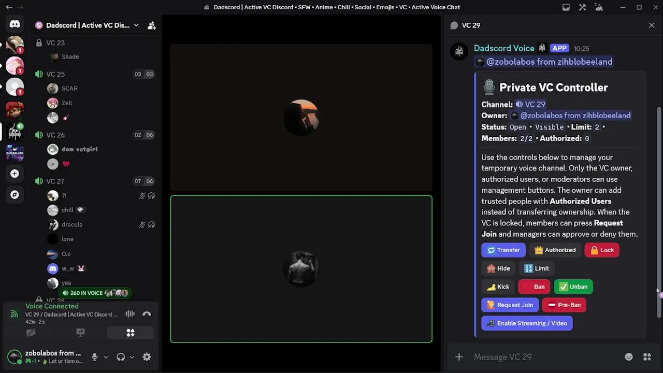Disconnect from voice with the hang-up icon

[x=147, y=314]
